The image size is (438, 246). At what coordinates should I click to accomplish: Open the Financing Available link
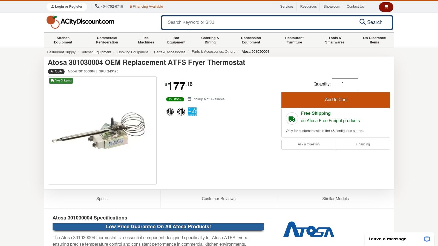click(146, 7)
